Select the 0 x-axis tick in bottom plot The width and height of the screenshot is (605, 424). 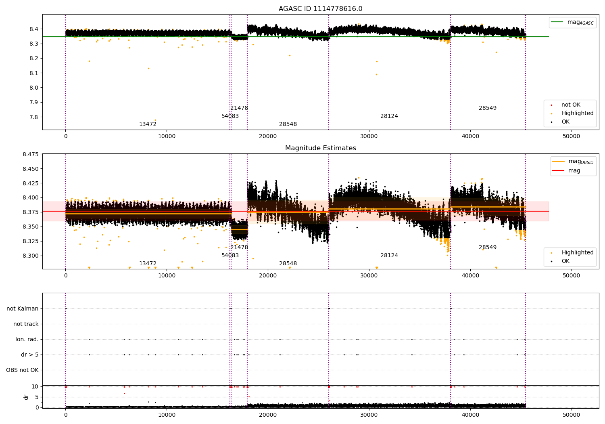(65, 415)
